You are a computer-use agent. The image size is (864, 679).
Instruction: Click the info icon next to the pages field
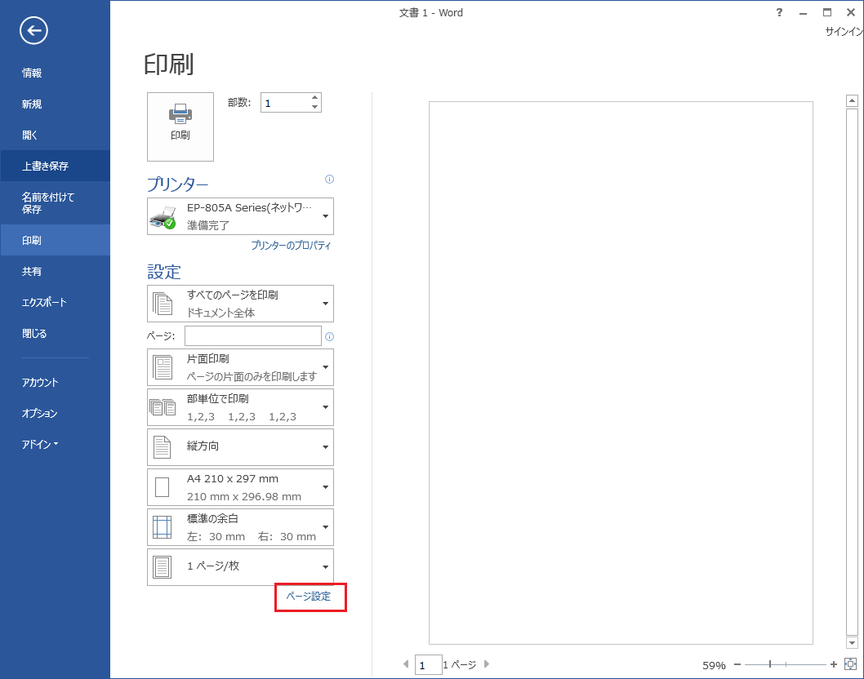pyautogui.click(x=329, y=336)
